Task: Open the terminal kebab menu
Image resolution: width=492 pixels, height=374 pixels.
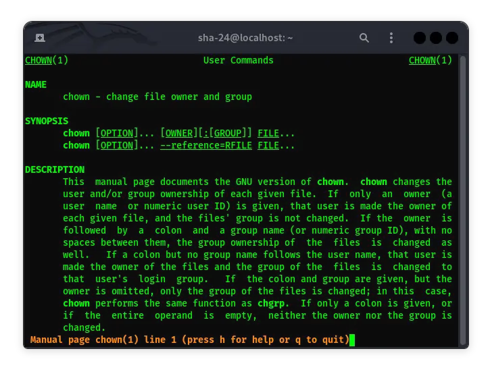Action: [x=391, y=38]
